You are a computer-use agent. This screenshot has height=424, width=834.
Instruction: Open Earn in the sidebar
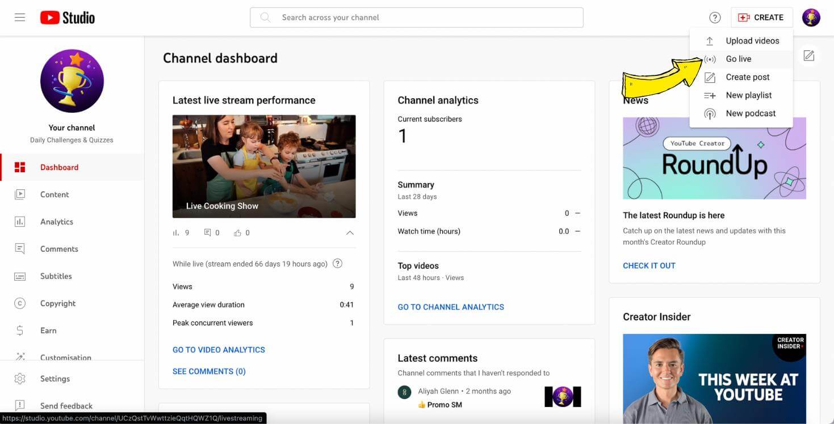tap(72, 330)
